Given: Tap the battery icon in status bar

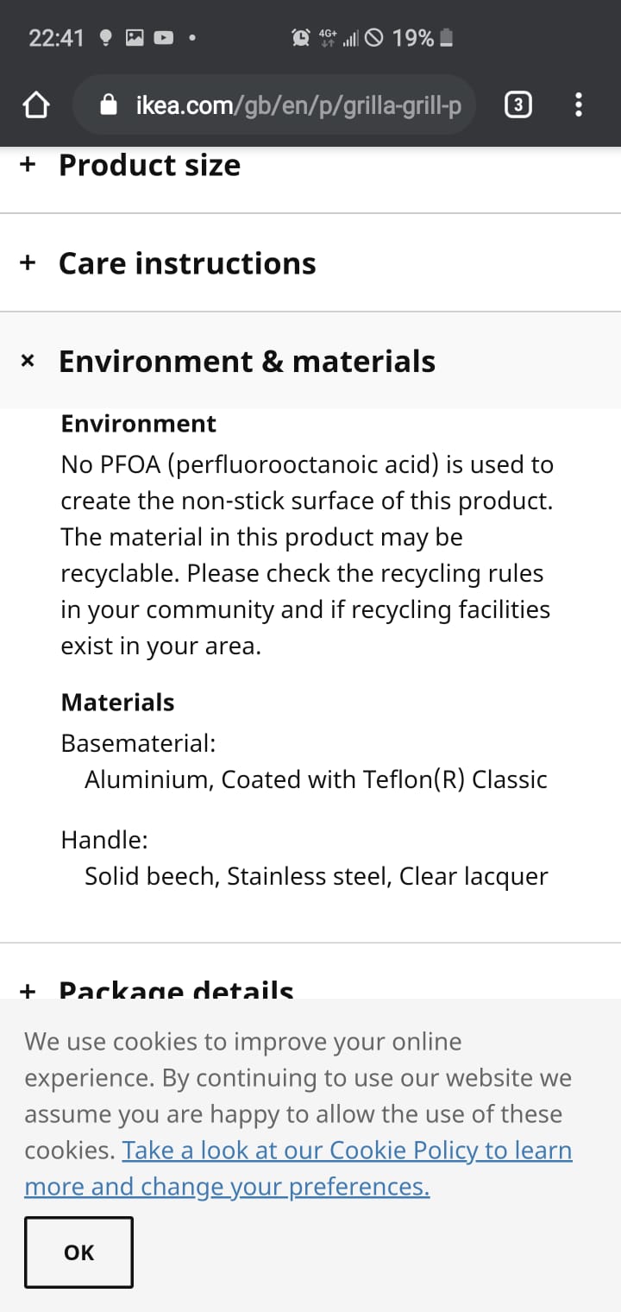Looking at the screenshot, I should click(446, 38).
